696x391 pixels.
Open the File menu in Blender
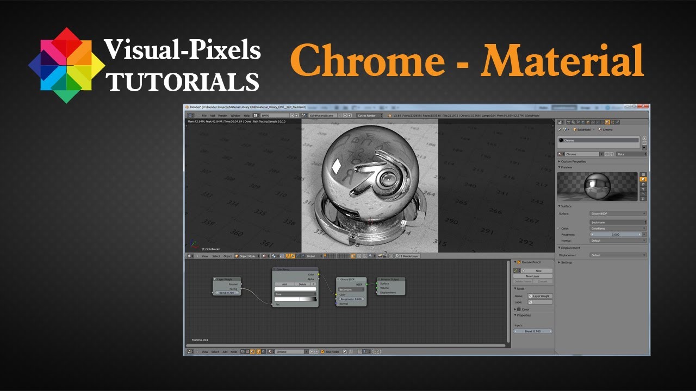pyautogui.click(x=204, y=116)
